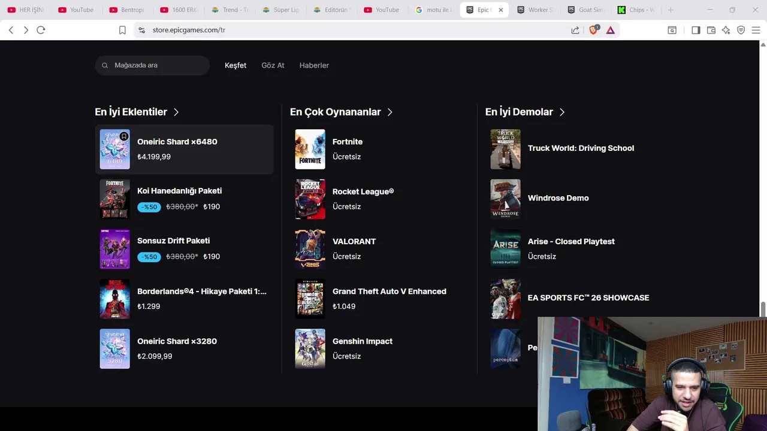The width and height of the screenshot is (767, 431).
Task: Open the Brave Wallet icon
Action: (711, 30)
